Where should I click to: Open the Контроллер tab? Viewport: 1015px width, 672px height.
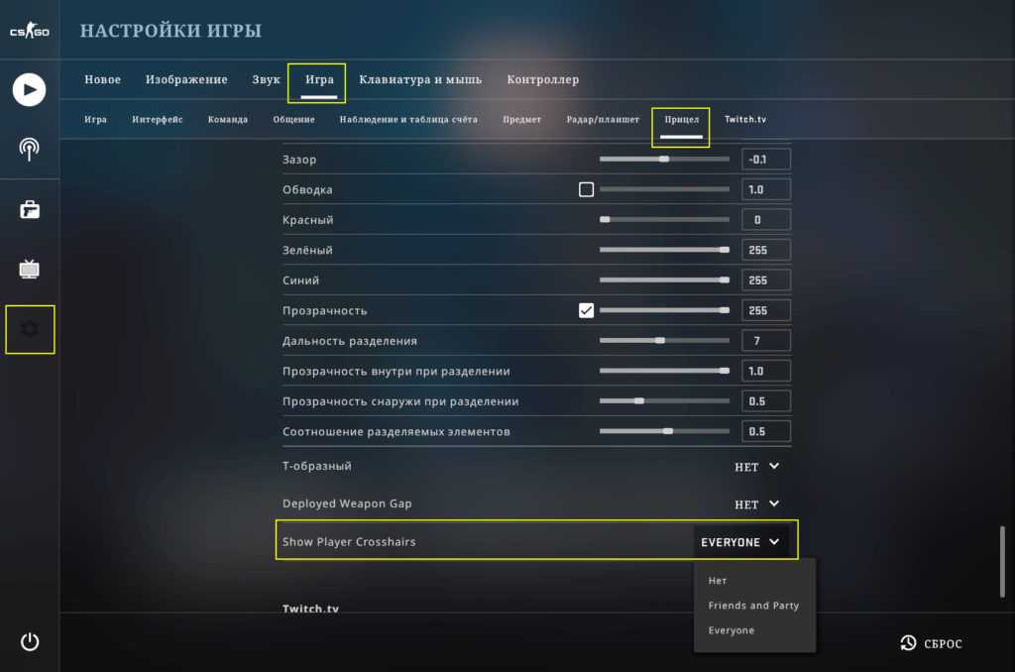pos(542,79)
